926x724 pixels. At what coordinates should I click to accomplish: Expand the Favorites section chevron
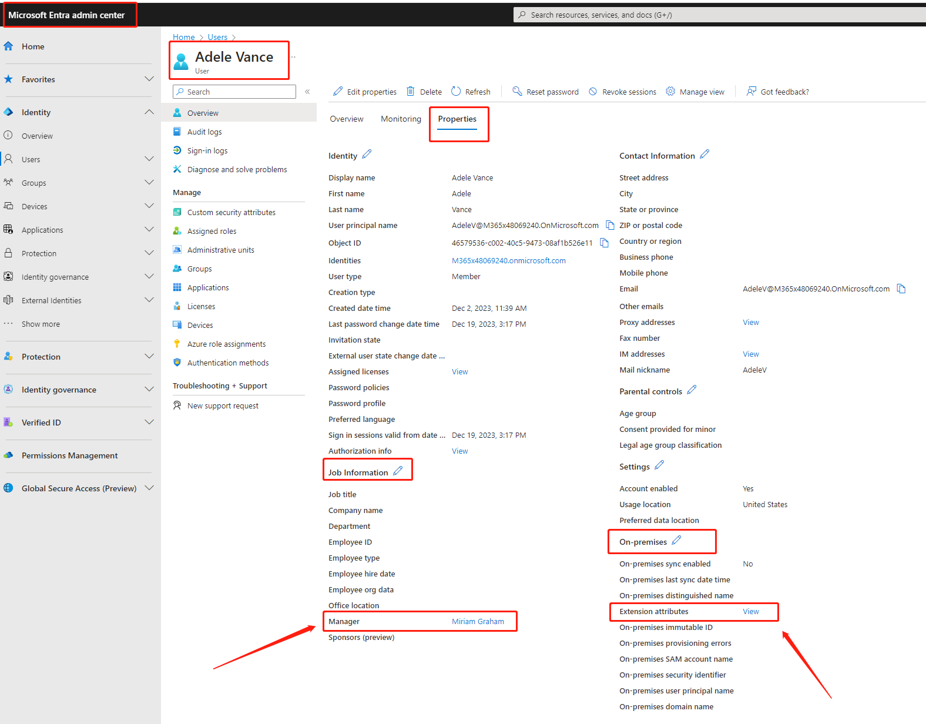tap(149, 79)
